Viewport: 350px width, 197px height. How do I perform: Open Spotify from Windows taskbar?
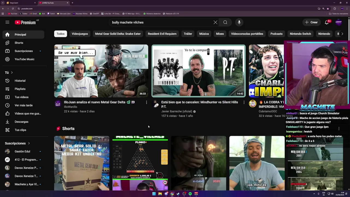190,194
